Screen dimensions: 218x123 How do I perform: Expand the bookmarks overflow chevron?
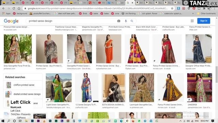pos(193,14)
